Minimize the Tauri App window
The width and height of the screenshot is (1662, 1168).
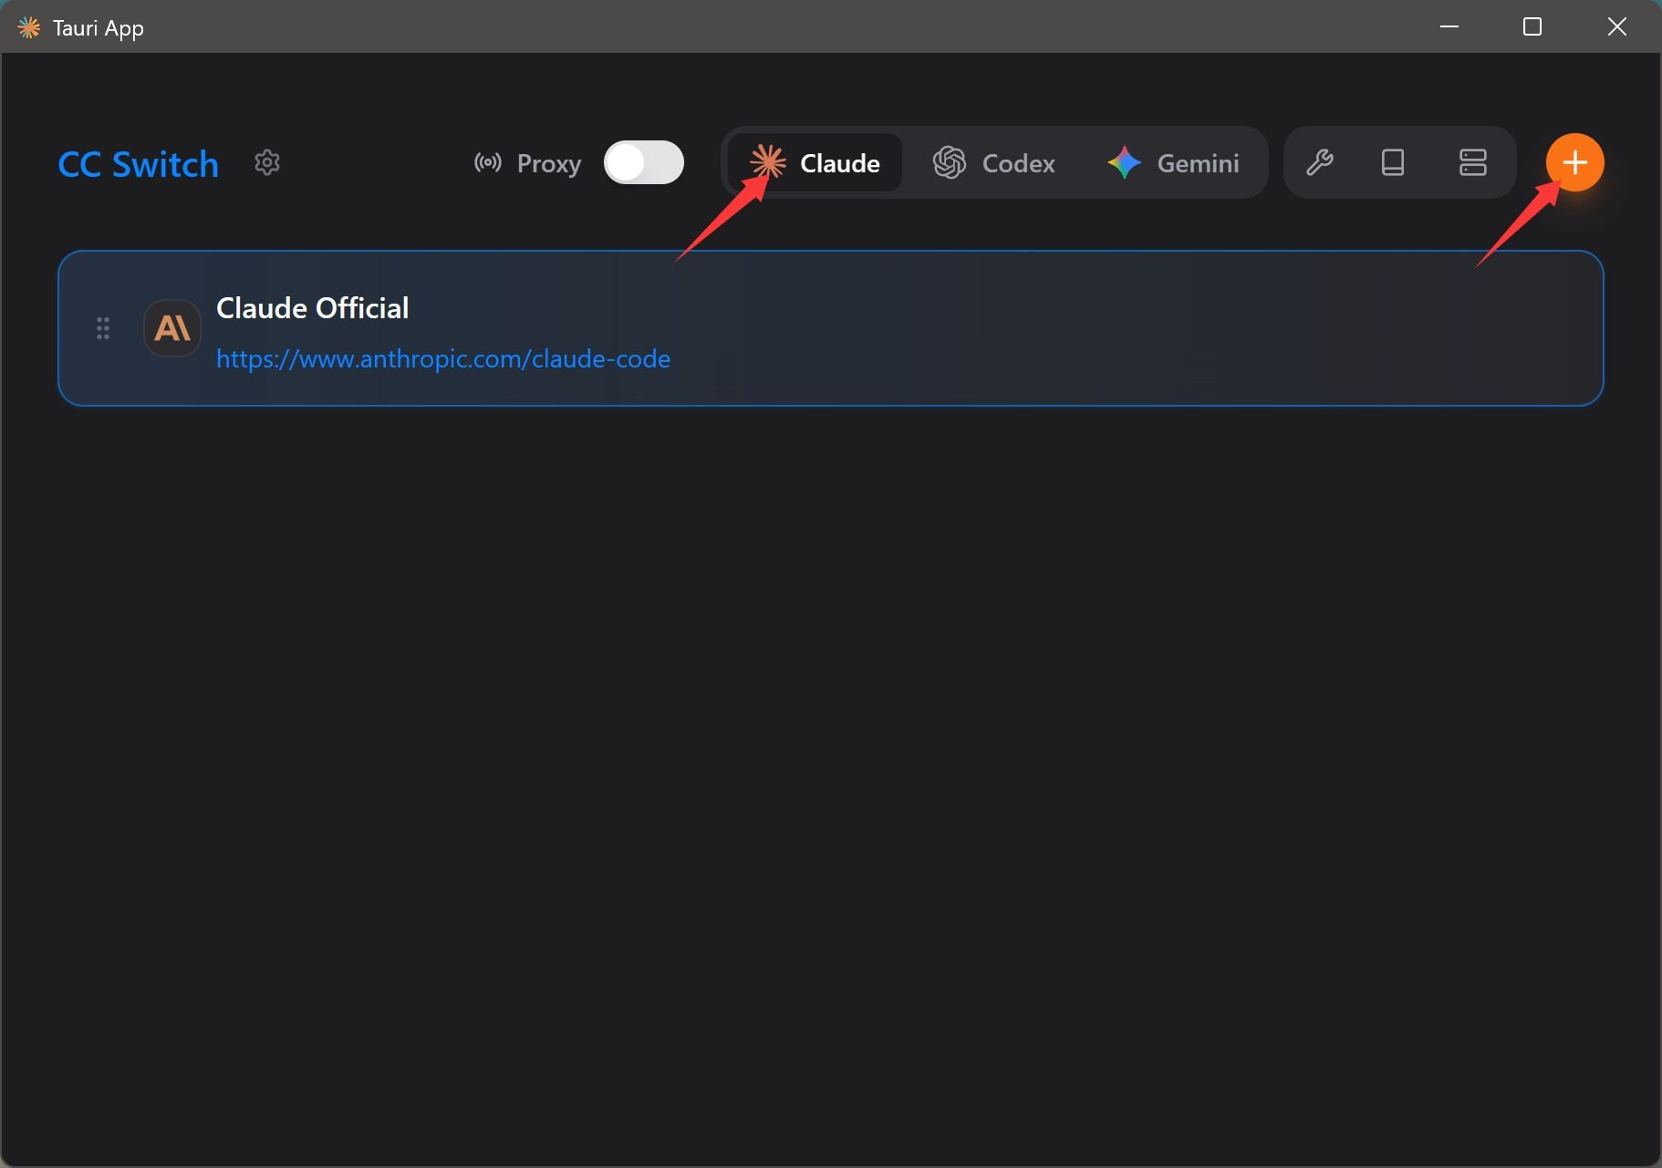(x=1449, y=27)
